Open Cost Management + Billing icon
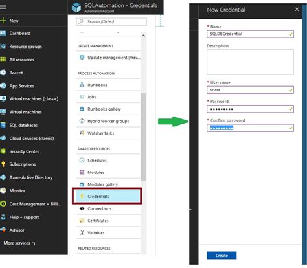The image size is (307, 268). click(3, 204)
